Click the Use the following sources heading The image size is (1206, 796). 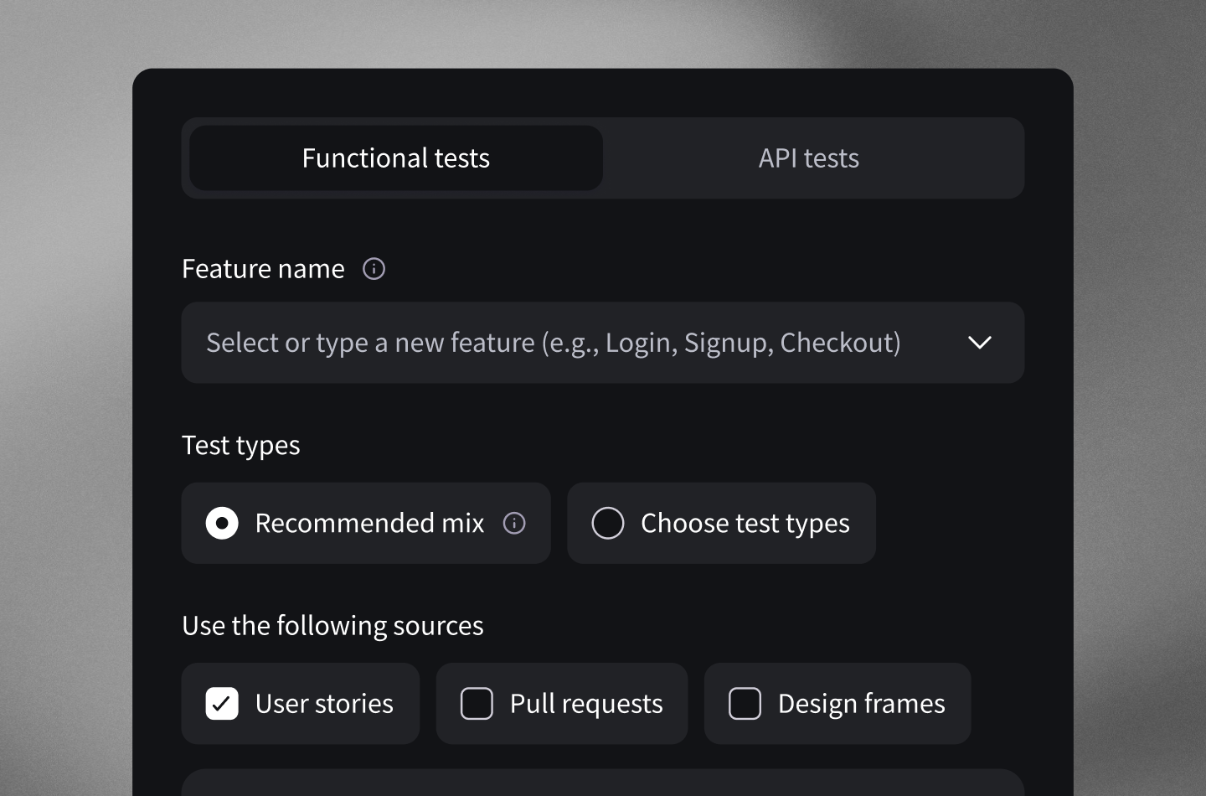[x=332, y=626]
